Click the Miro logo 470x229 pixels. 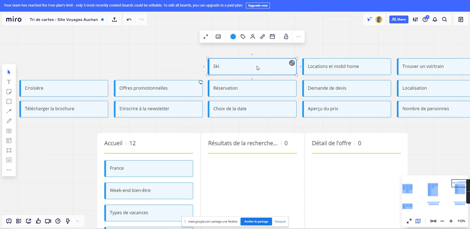pyautogui.click(x=14, y=20)
